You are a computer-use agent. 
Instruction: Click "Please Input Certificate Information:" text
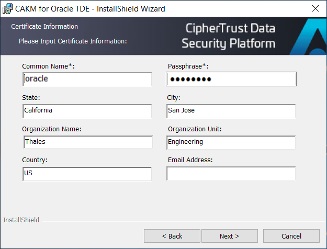(73, 41)
